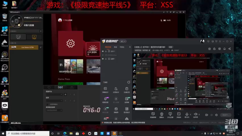Add a mobile screen-cast source
The image size is (242, 136).
point(170,115)
